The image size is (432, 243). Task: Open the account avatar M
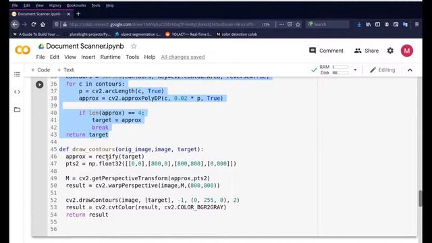point(406,51)
